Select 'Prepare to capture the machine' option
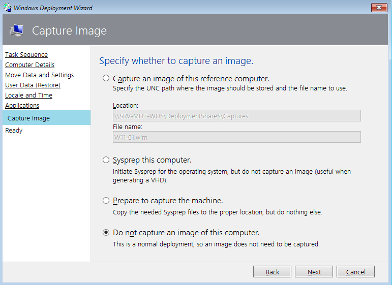The width and height of the screenshot is (392, 285). [106, 200]
